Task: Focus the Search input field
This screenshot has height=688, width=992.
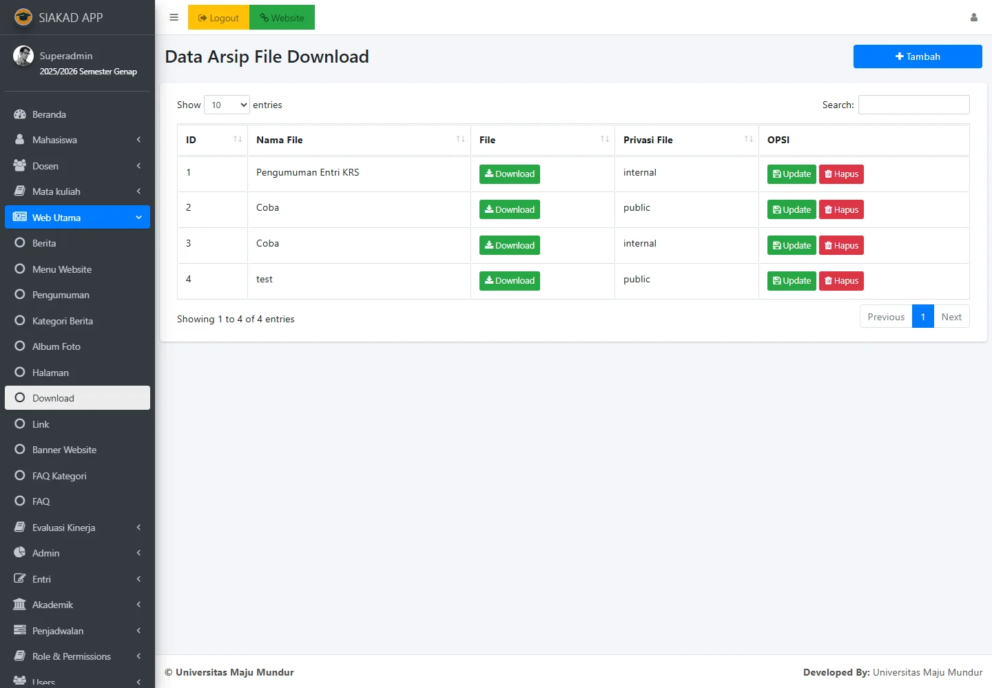Action: [913, 105]
